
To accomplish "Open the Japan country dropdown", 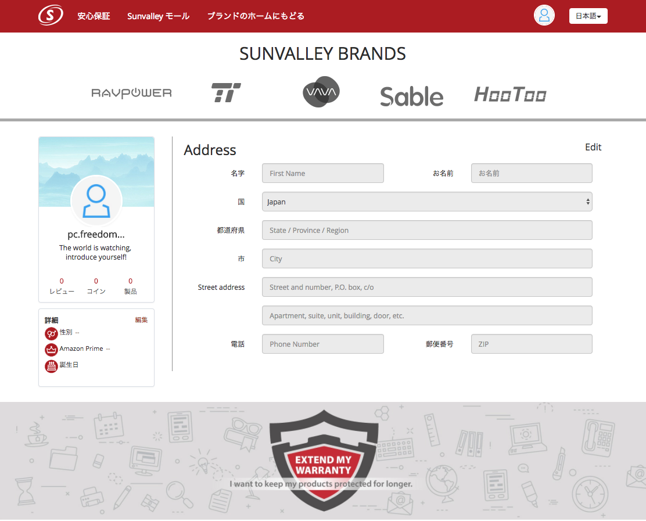I will [427, 202].
